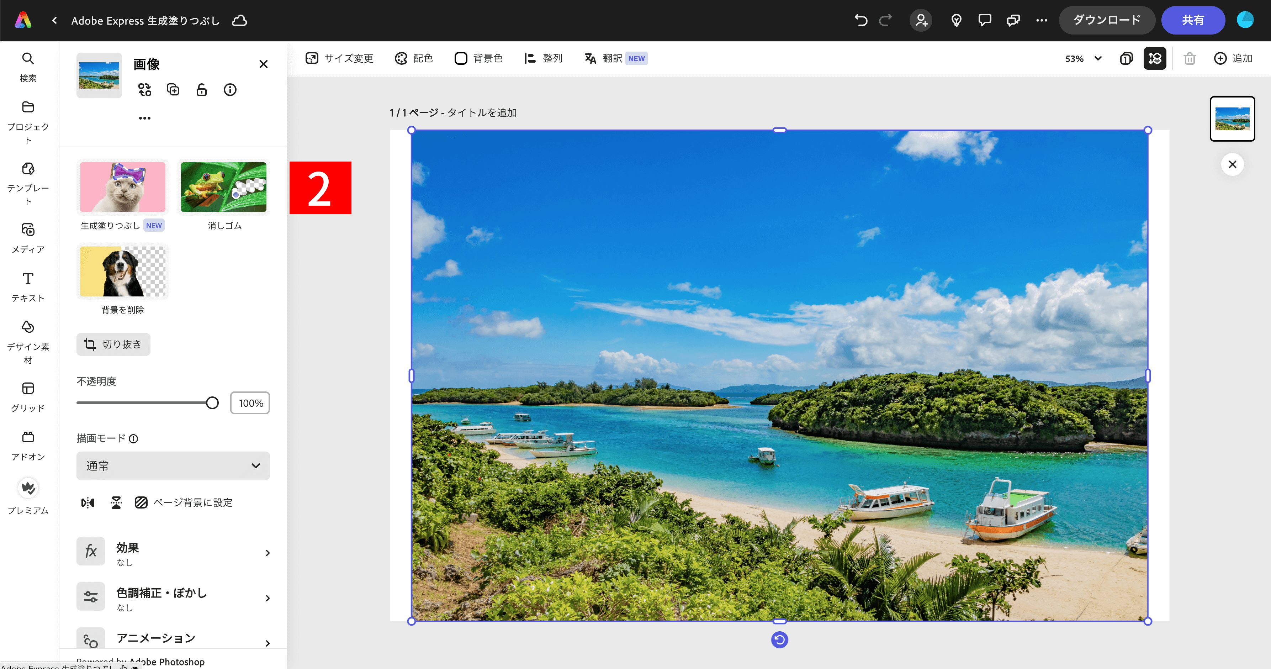Select the 背景を削除 tool thumbnail
Viewport: 1271px width, 669px height.
(123, 272)
